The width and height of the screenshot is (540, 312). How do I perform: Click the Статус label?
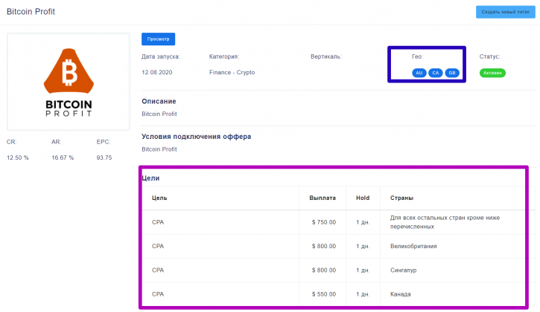coord(489,56)
